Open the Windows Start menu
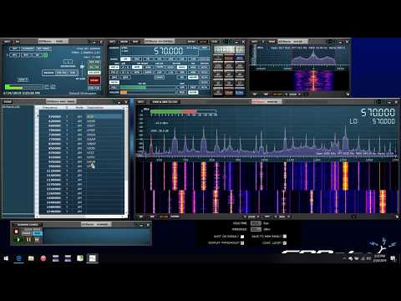The height and width of the screenshot is (301, 401). [x=6, y=258]
